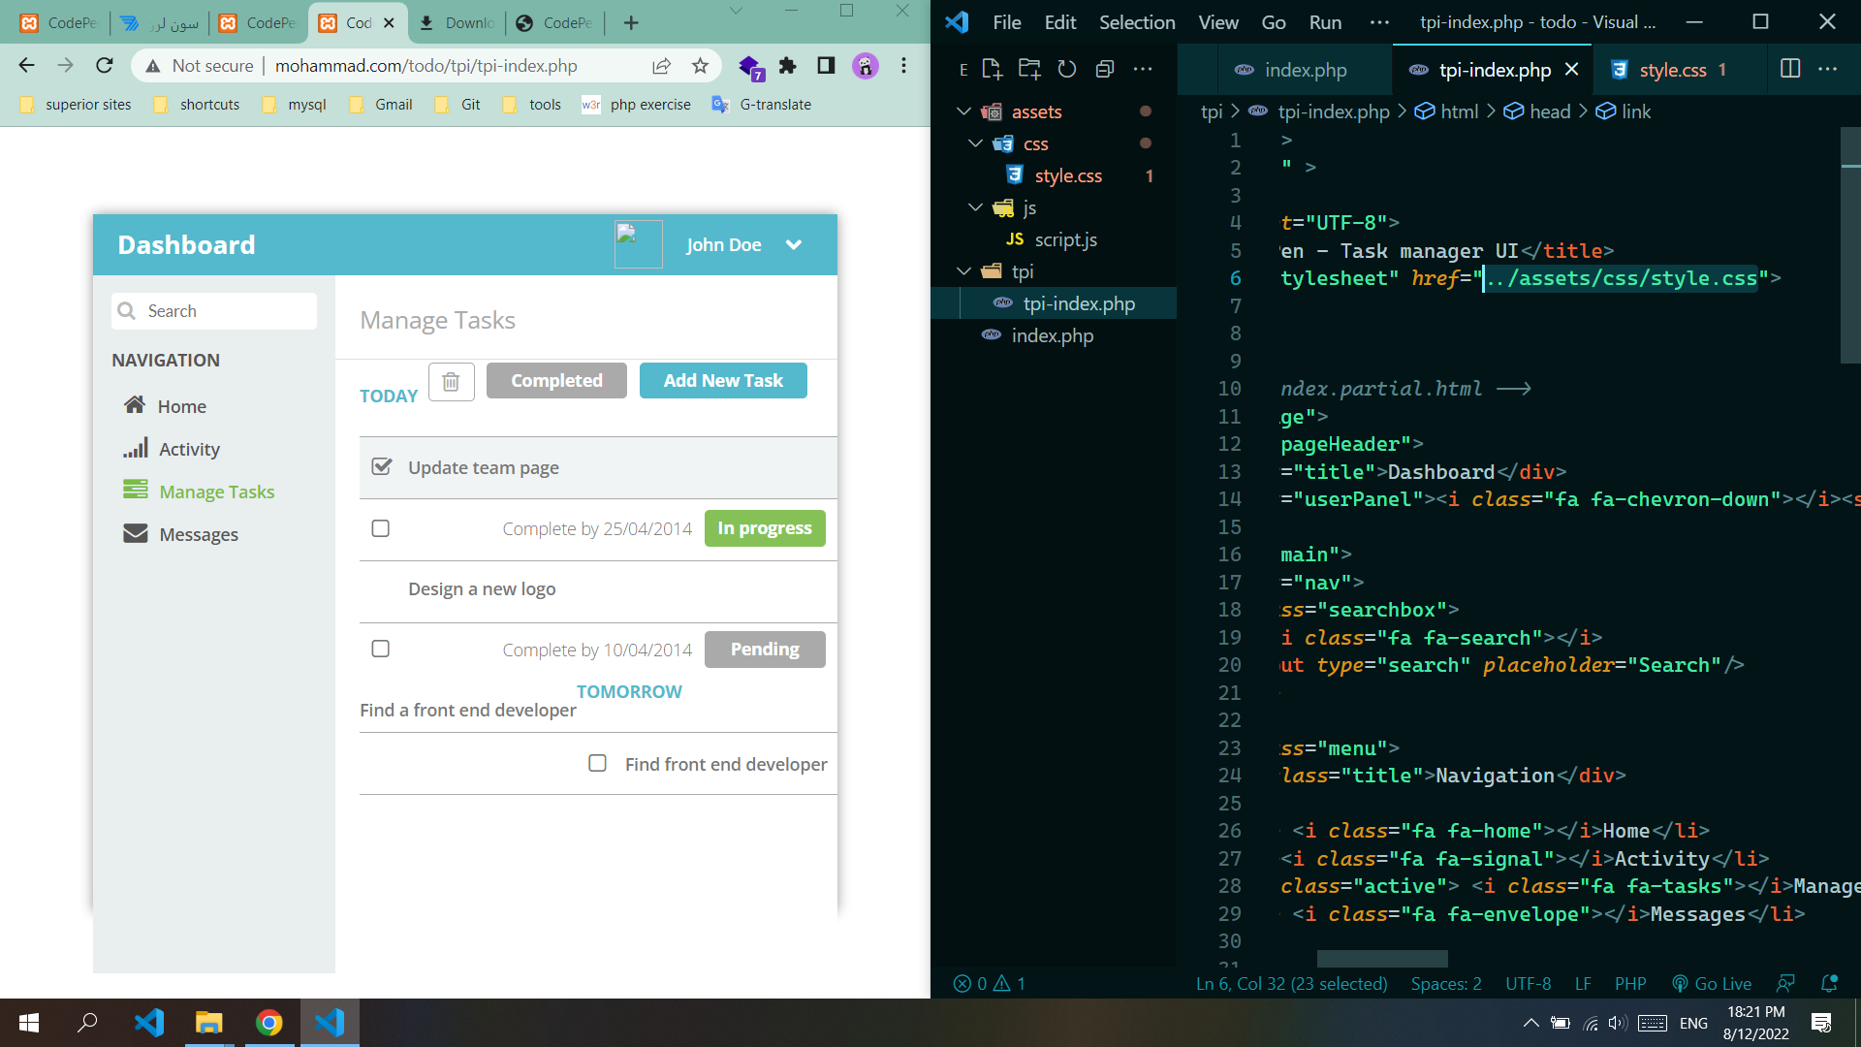Open Windows Start menu
This screenshot has width=1861, height=1047.
[x=29, y=1023]
